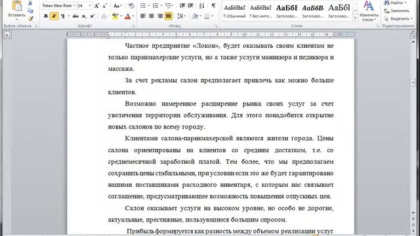The height and width of the screenshot is (236, 420).
Task: Click the Shading paint bucket icon
Action: pos(195,16)
